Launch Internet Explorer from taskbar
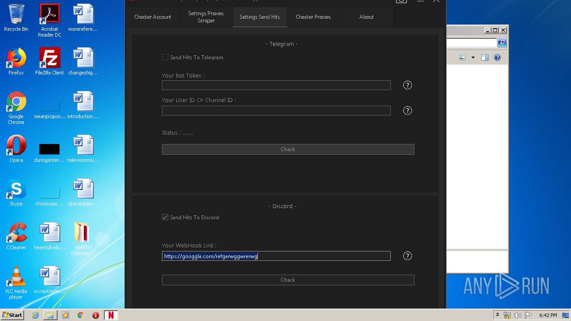The image size is (571, 321). [x=35, y=315]
